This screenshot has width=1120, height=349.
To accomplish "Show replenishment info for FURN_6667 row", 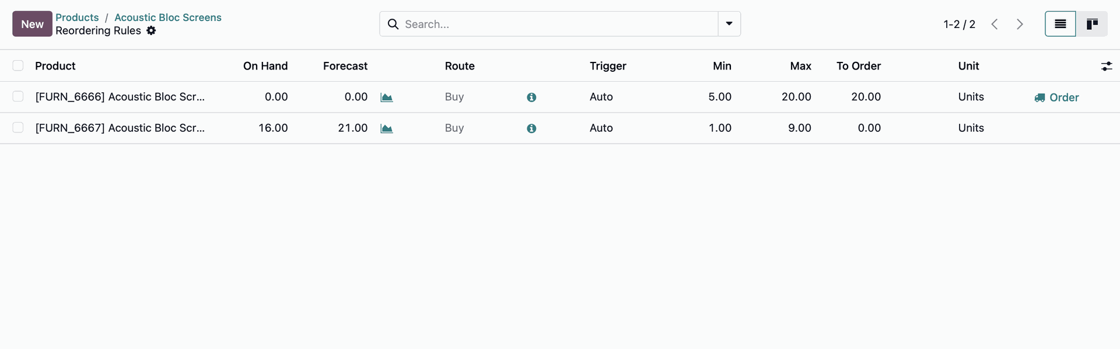I will pyautogui.click(x=531, y=128).
